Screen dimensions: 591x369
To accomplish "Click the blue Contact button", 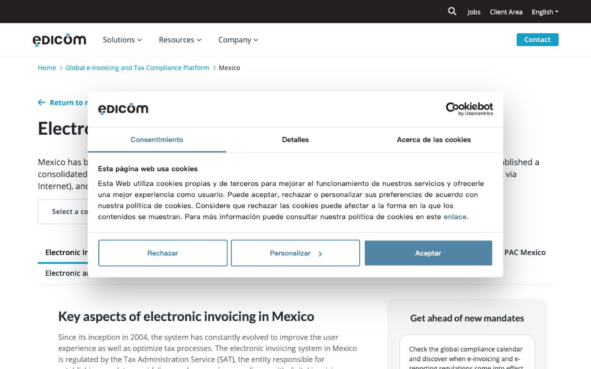I will [537, 40].
